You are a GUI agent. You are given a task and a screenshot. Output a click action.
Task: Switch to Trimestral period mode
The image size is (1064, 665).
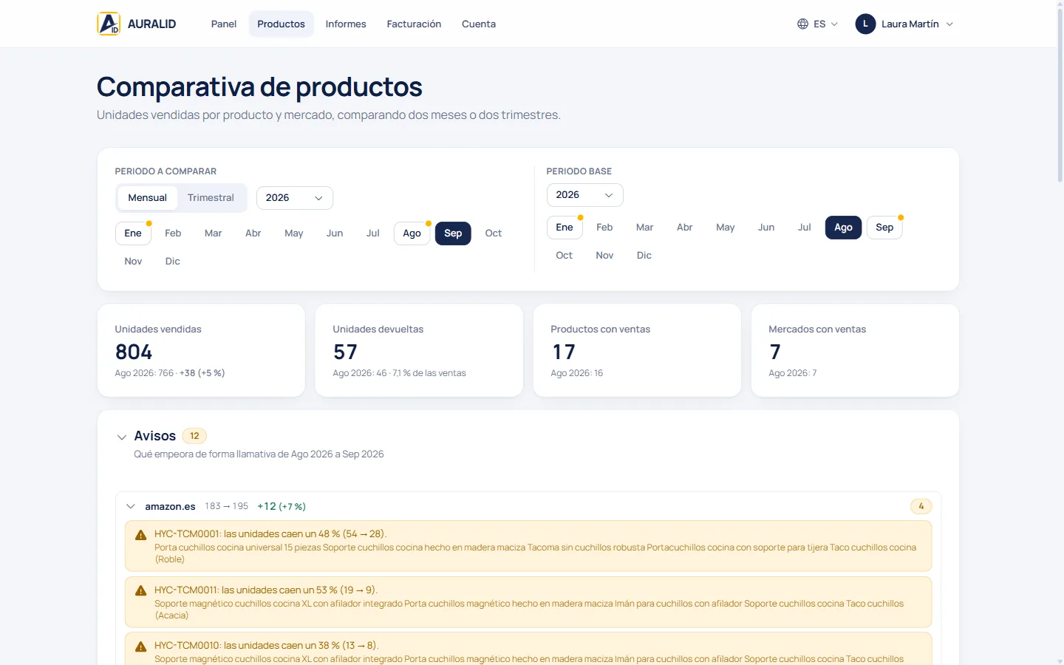pos(211,198)
